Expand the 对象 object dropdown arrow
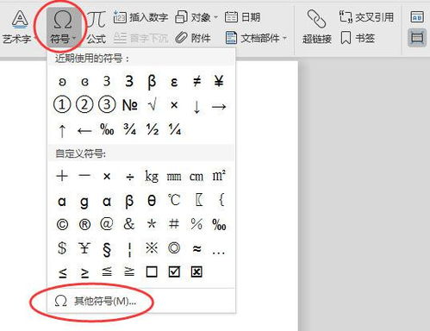Viewport: 430px width, 331px height. tap(215, 17)
